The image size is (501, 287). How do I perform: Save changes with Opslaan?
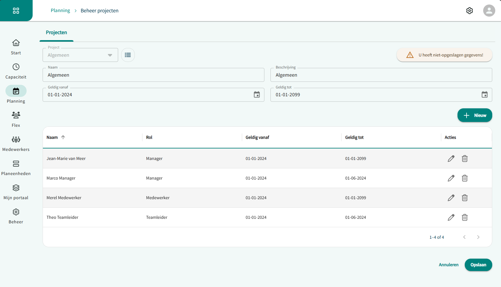click(x=478, y=265)
